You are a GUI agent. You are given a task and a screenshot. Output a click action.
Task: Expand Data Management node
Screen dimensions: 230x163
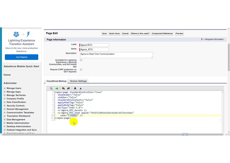pos(5,119)
